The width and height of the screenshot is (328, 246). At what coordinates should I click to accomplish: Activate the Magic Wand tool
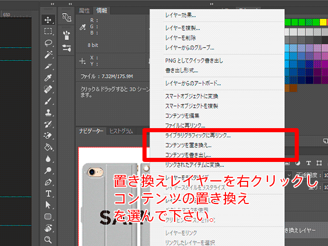point(48,54)
